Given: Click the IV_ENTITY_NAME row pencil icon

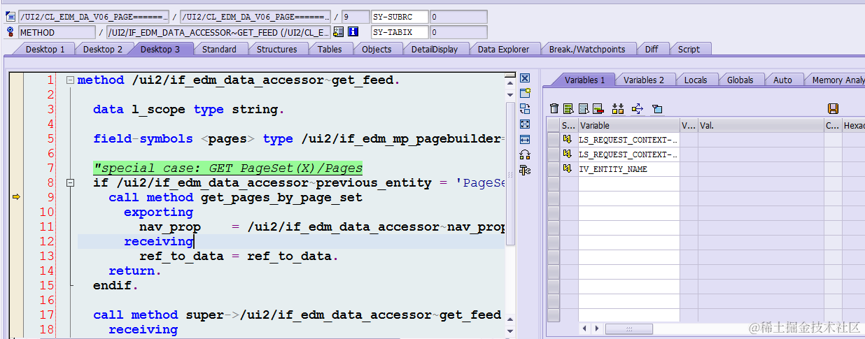Looking at the screenshot, I should [x=568, y=169].
